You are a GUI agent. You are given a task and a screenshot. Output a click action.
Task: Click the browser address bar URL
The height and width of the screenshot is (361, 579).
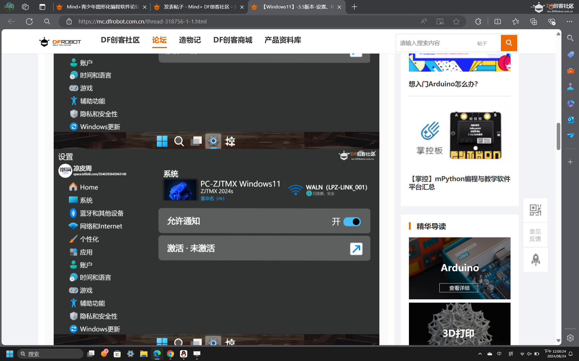point(142,21)
